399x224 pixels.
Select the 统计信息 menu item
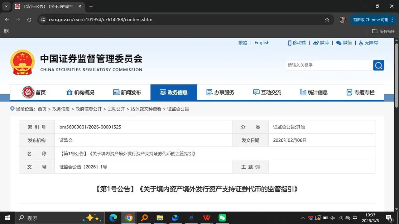(314, 92)
